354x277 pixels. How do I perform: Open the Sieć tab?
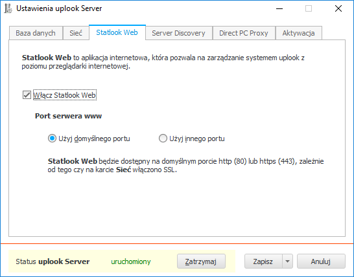pos(76,33)
